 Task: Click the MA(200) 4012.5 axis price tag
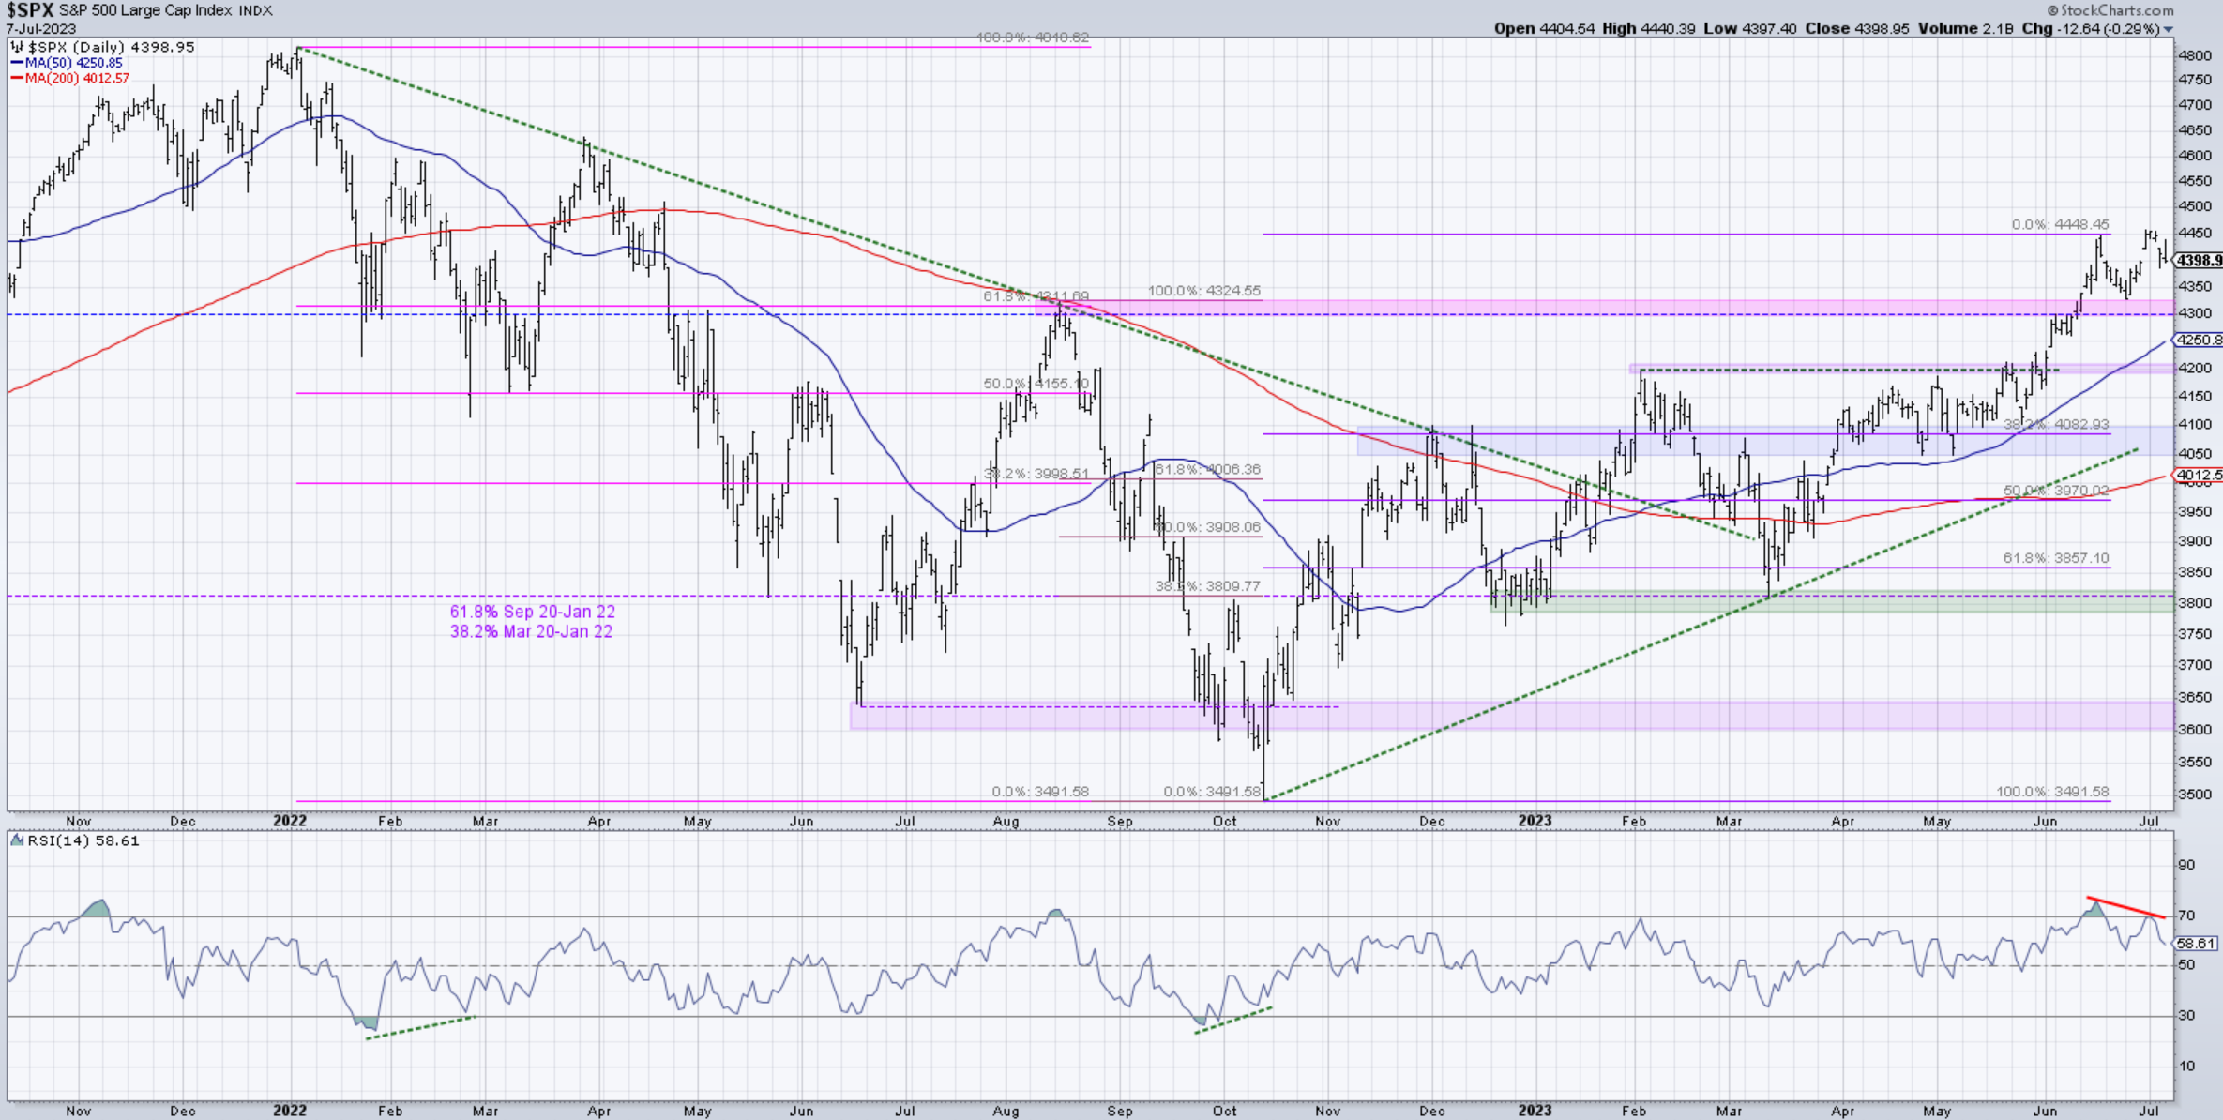pos(2199,476)
